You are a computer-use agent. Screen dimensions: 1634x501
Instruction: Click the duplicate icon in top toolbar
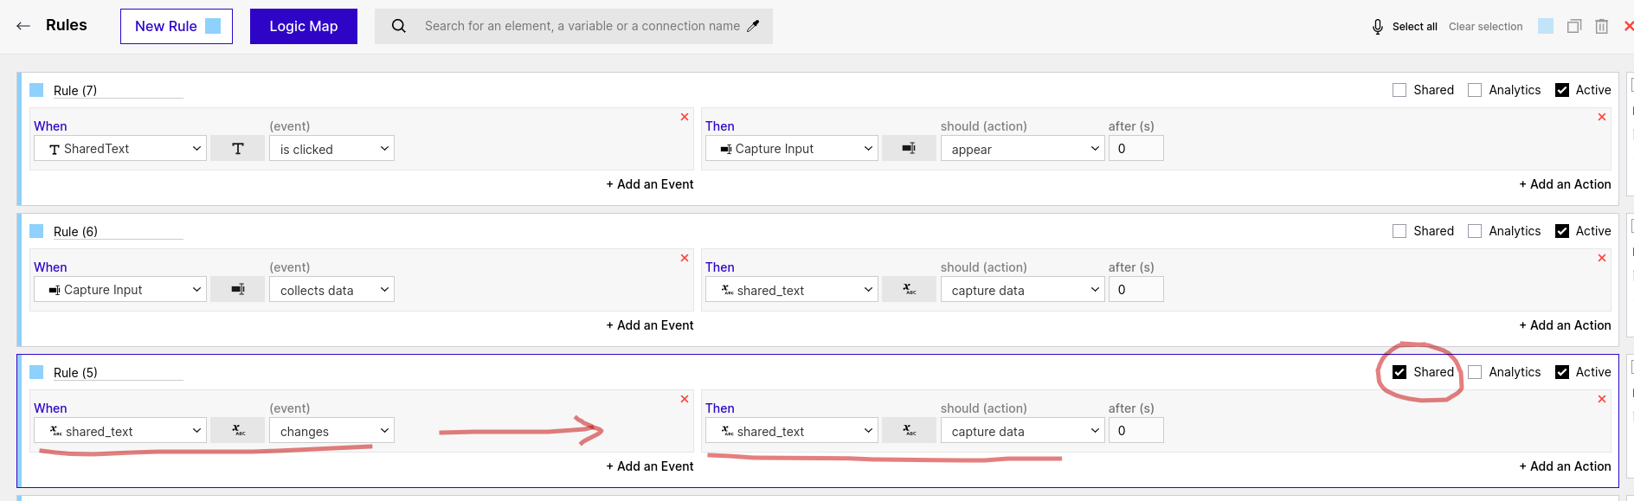(x=1574, y=26)
